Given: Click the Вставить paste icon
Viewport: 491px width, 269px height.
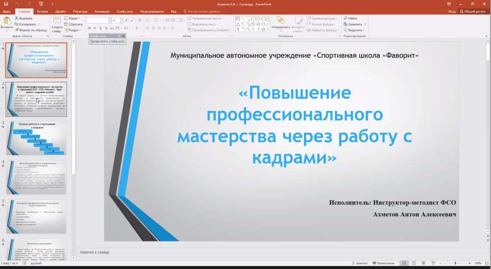Looking at the screenshot, I should 6,21.
